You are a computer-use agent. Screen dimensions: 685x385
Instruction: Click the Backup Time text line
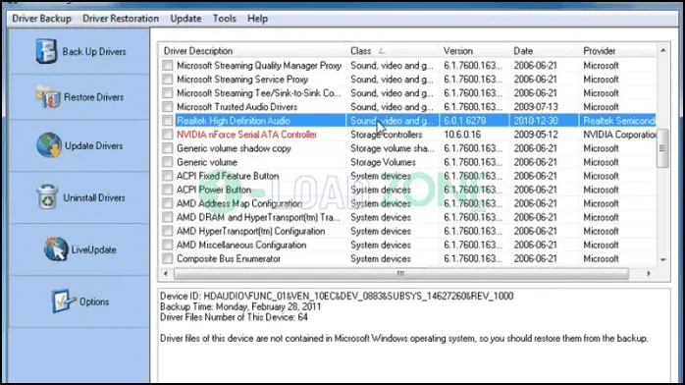[240, 306]
